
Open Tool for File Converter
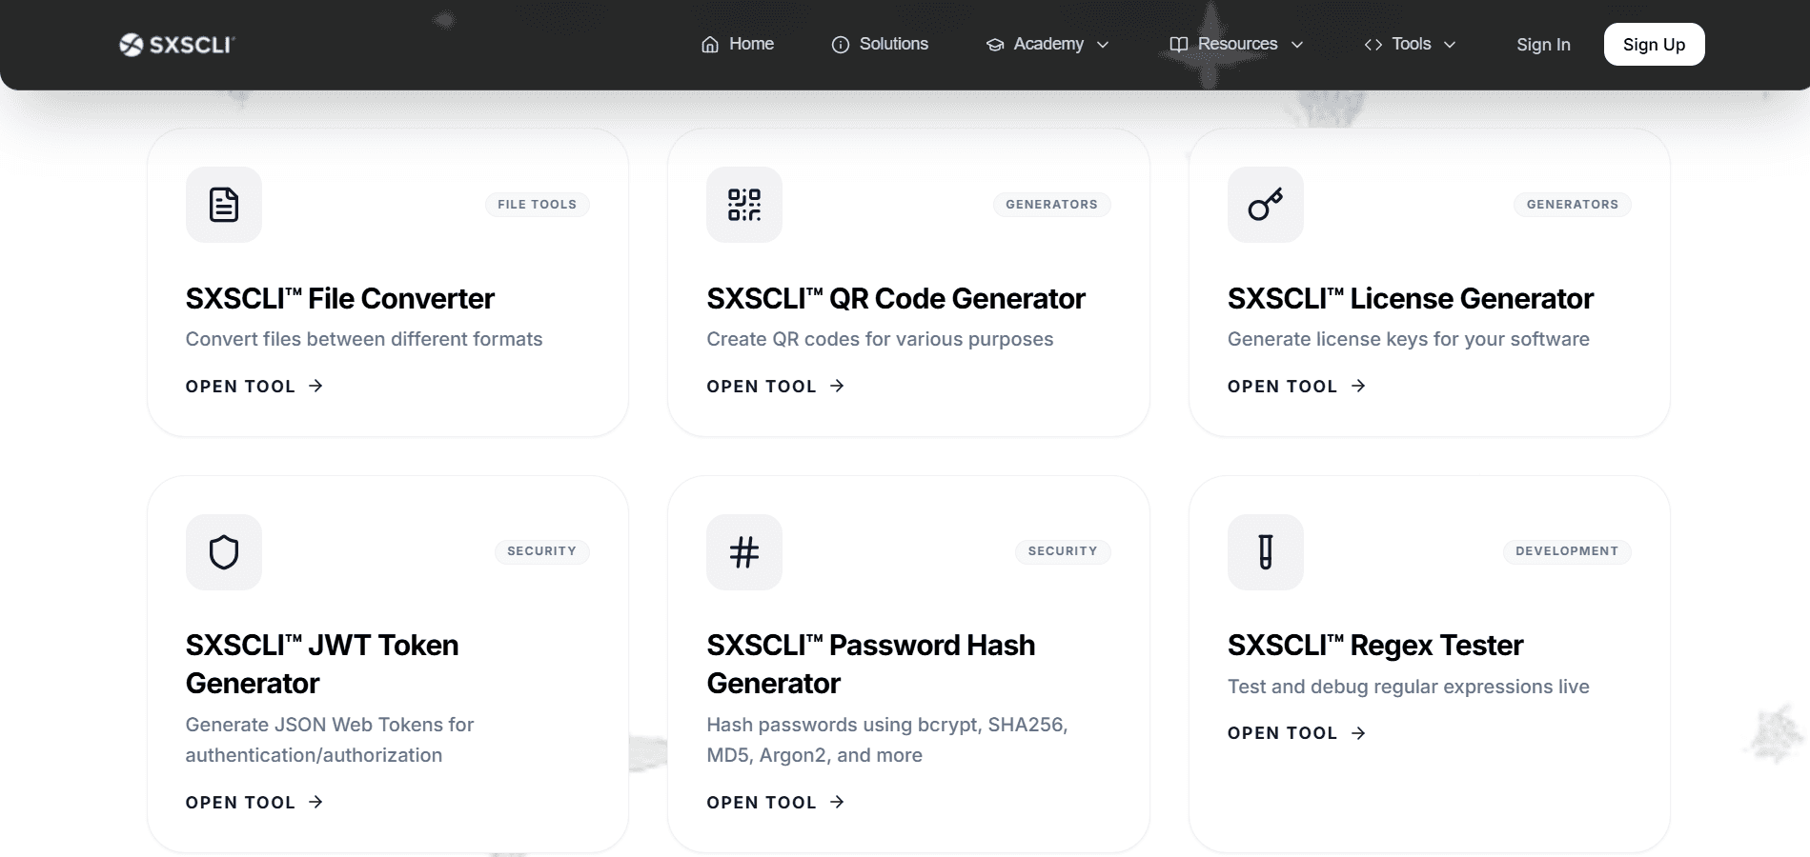point(240,386)
